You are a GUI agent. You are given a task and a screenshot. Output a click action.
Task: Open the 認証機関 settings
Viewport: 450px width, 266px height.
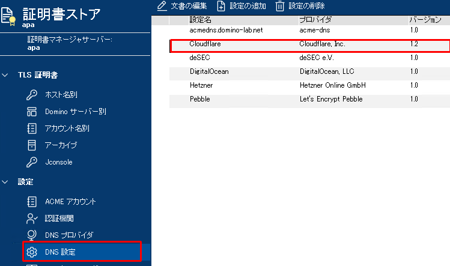point(59,219)
